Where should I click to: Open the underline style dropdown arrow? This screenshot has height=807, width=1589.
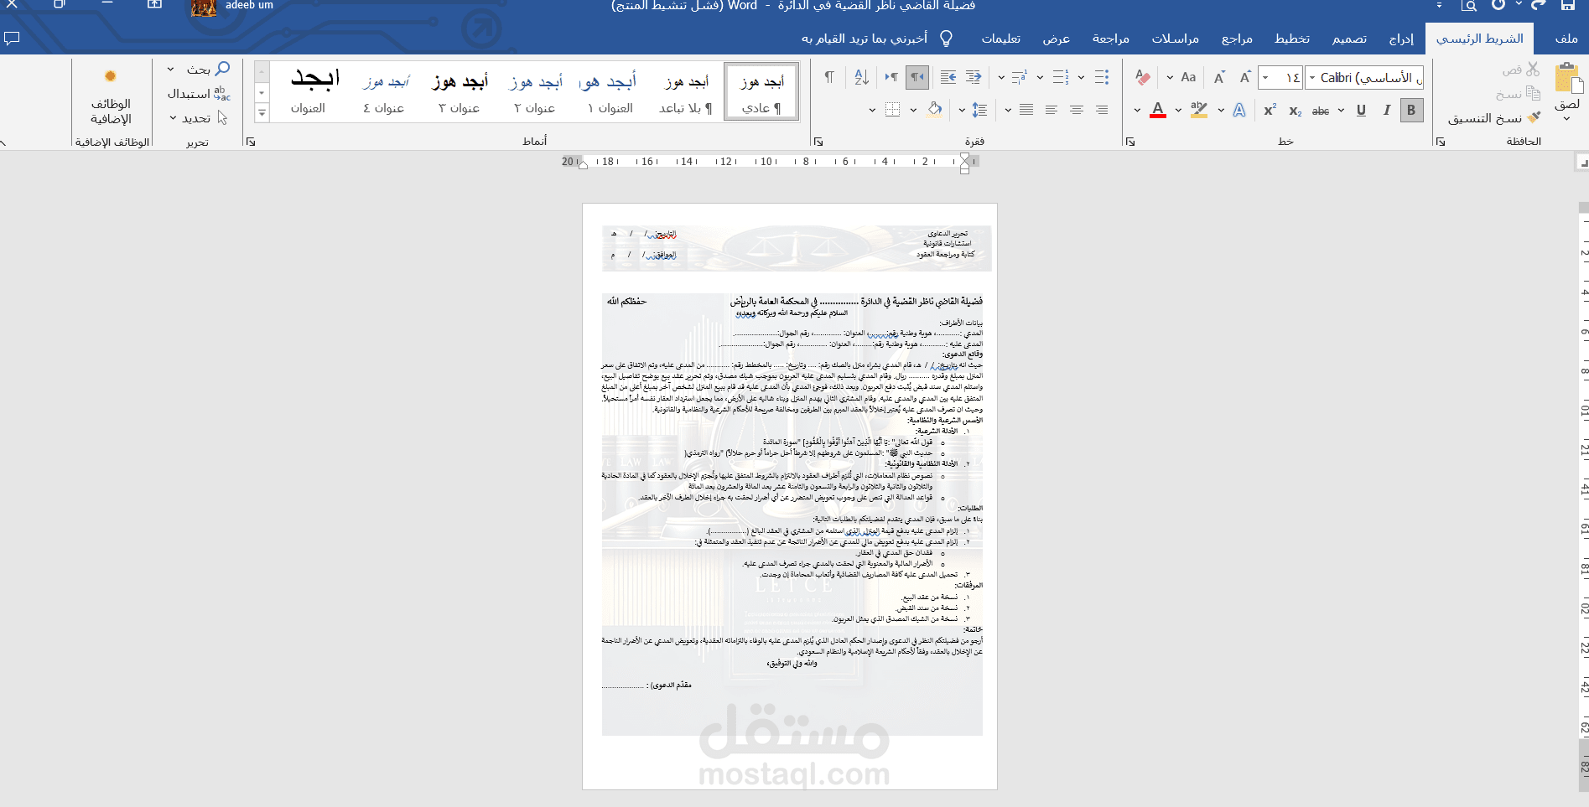point(1341,110)
